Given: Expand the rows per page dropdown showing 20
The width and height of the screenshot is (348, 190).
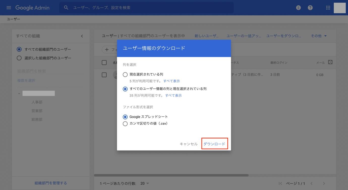Looking at the screenshot, I should click(x=145, y=183).
